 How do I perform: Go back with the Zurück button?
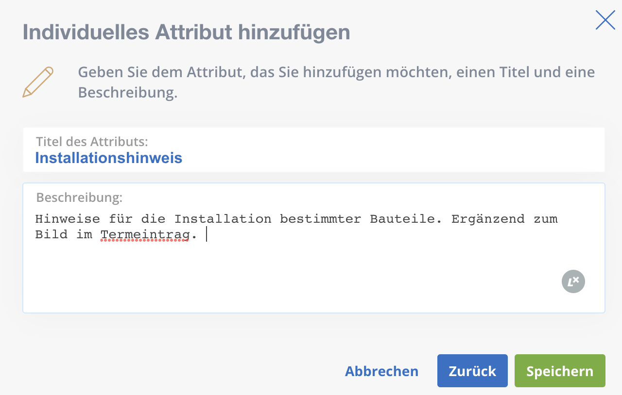point(472,371)
